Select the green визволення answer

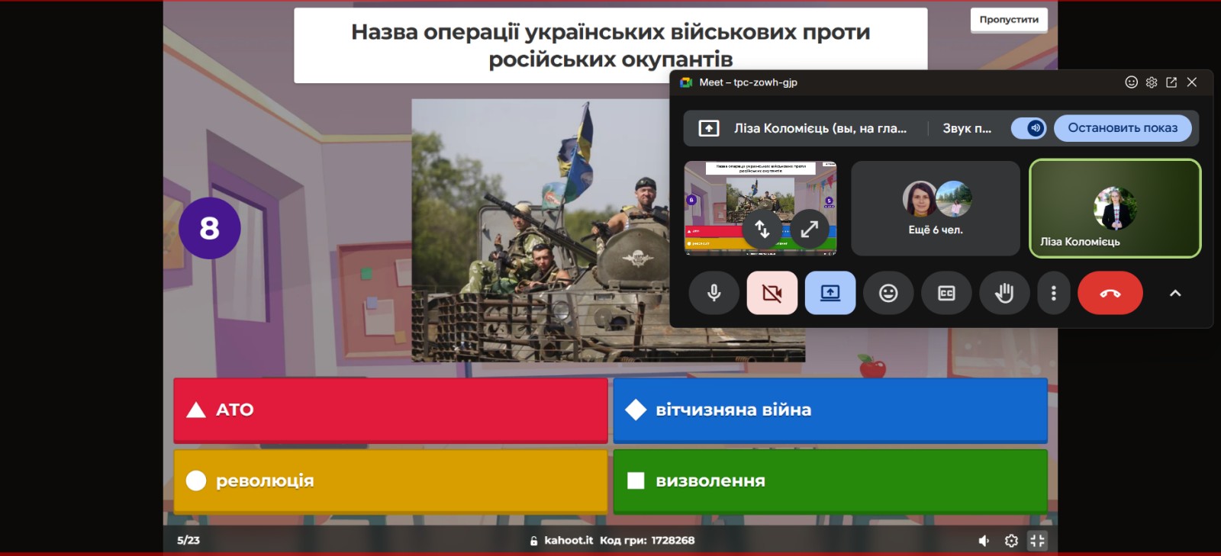tap(830, 481)
